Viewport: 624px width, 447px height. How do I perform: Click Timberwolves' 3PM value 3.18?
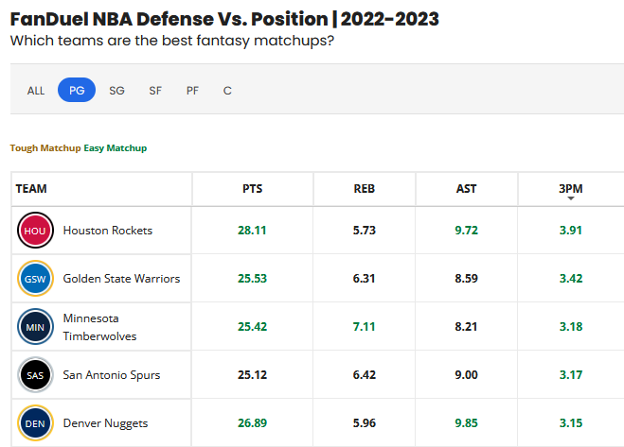coord(571,327)
